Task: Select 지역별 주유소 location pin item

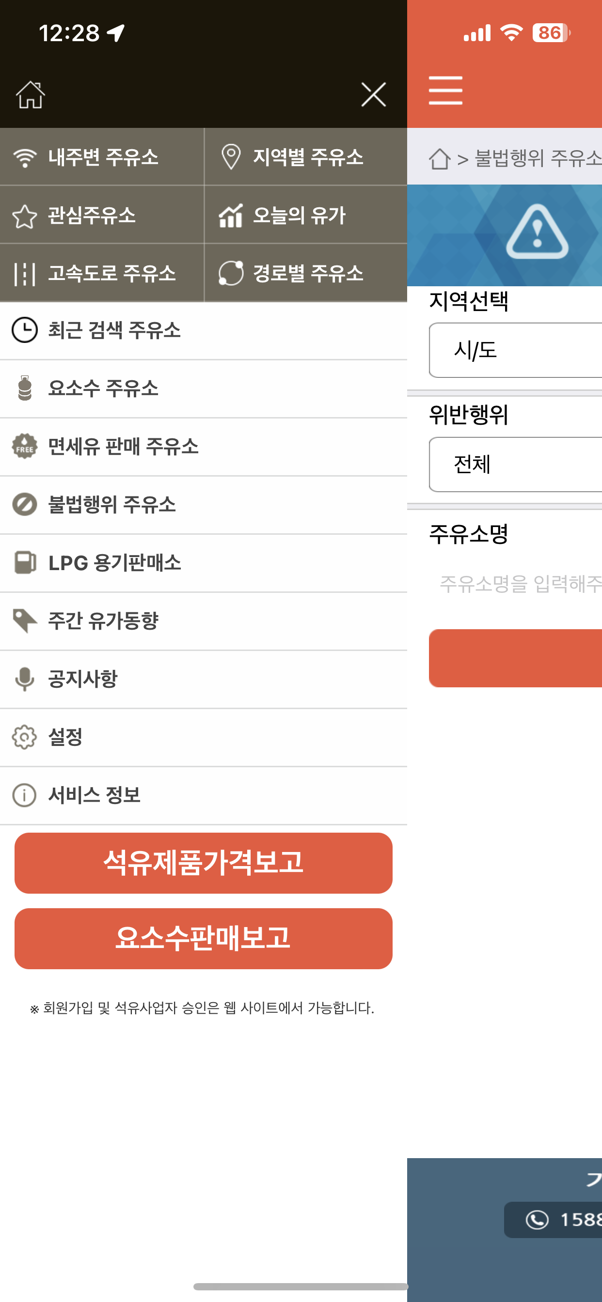Action: (x=305, y=156)
